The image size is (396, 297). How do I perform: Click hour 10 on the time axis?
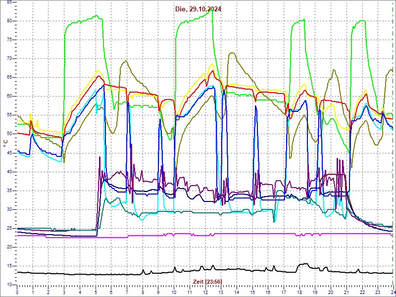click(x=174, y=292)
